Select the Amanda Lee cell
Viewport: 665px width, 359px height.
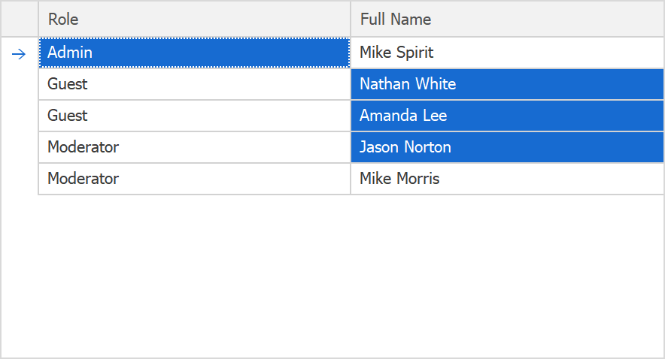[x=506, y=116]
